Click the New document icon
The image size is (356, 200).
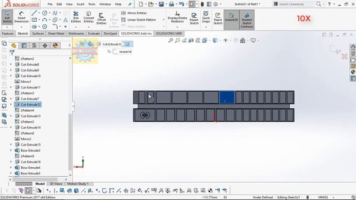click(141, 4)
